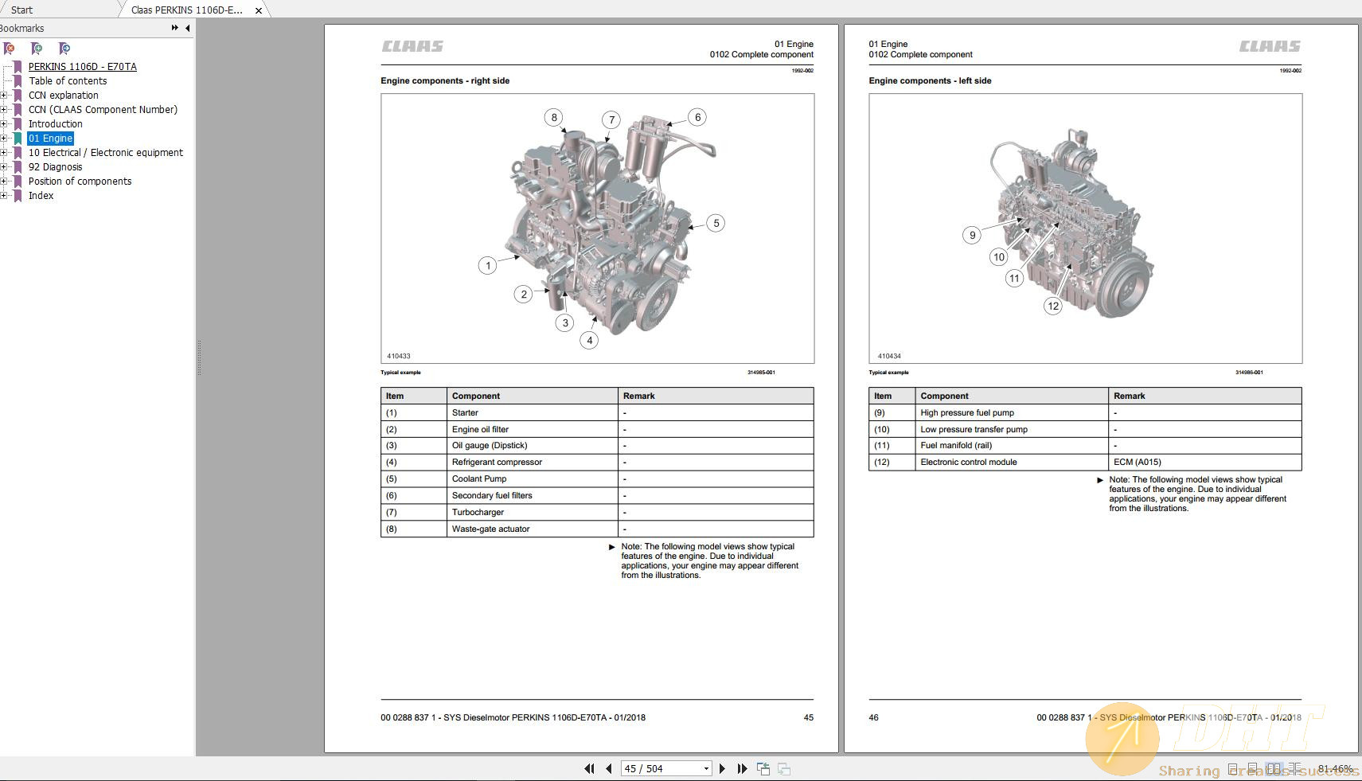The image size is (1362, 781).
Task: Open 10 Electrical / Electronic equipment bookmark
Action: click(x=106, y=153)
